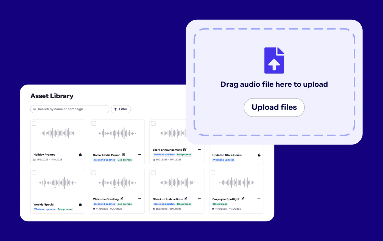Click Weekend updates tag on Store announcement
383x241 pixels.
[x=164, y=155]
